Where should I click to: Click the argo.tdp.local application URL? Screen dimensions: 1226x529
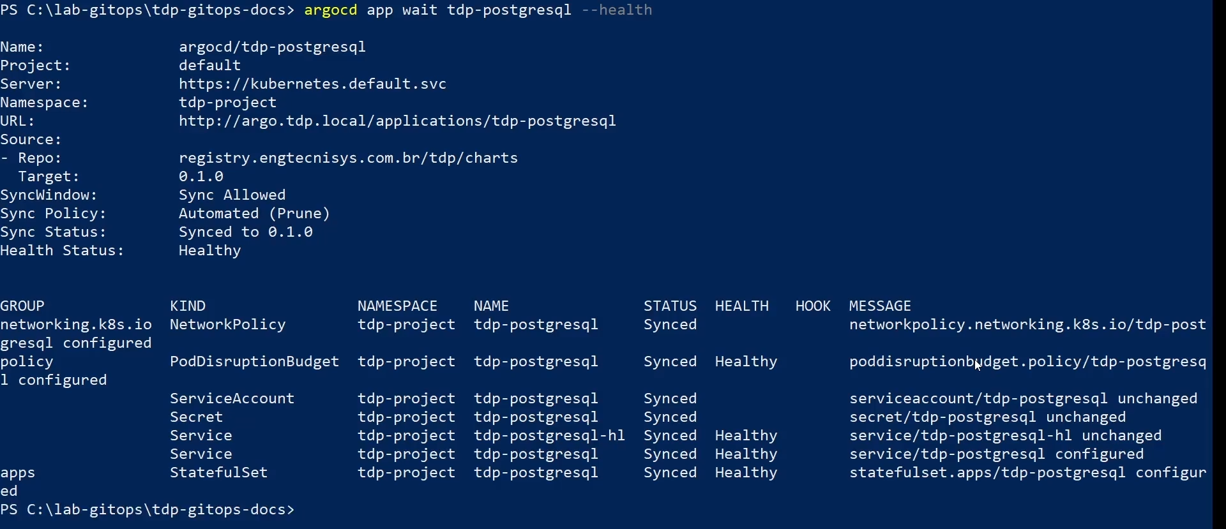[397, 121]
